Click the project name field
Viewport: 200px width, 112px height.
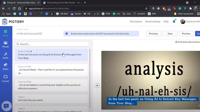tap(29, 33)
